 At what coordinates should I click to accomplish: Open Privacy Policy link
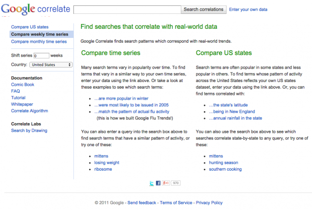point(209,203)
